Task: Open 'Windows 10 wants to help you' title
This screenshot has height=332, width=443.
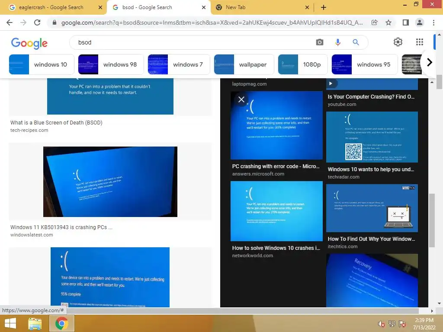Action: [x=371, y=169]
